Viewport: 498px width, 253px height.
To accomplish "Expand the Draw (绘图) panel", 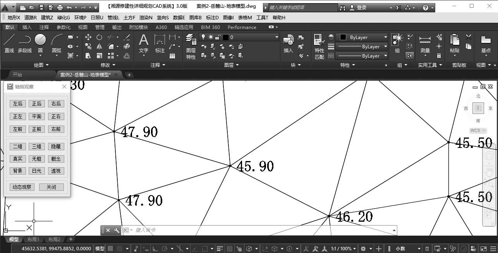I will coord(41,65).
